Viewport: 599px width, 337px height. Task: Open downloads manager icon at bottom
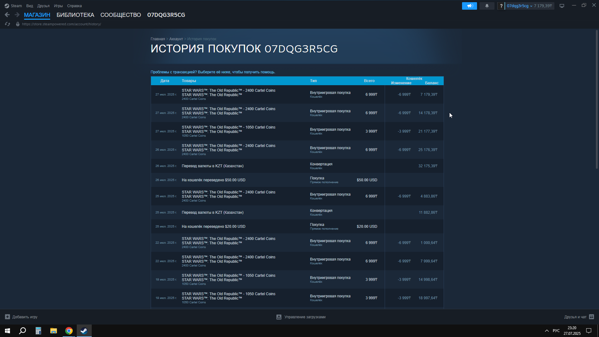coord(279,317)
